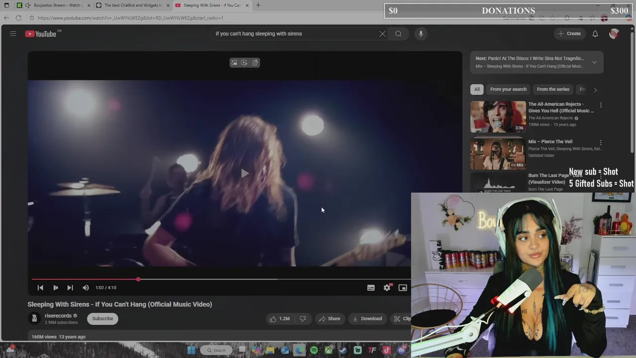This screenshot has width=636, height=358.
Task: Subscribe to riserecords
Action: (102, 319)
